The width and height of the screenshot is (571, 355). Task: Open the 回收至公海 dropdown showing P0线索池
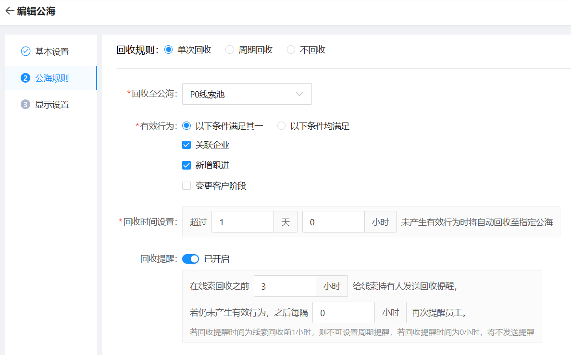pos(240,94)
